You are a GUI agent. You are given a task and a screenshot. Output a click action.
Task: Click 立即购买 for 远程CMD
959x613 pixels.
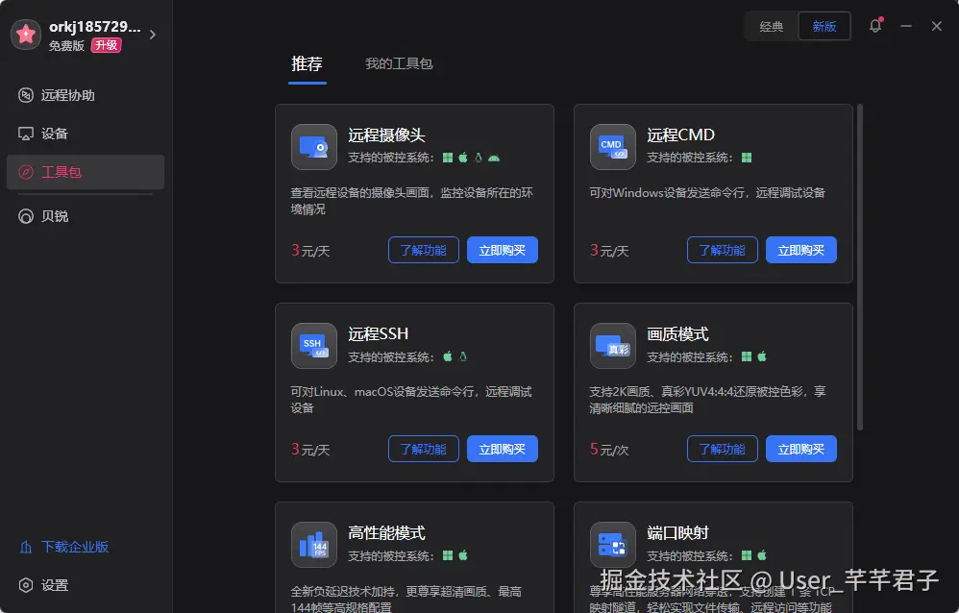pos(801,250)
